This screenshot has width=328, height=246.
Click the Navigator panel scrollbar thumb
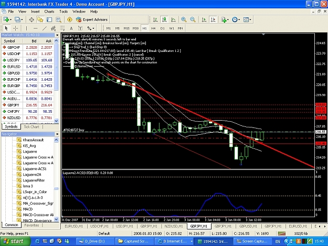[56, 188]
